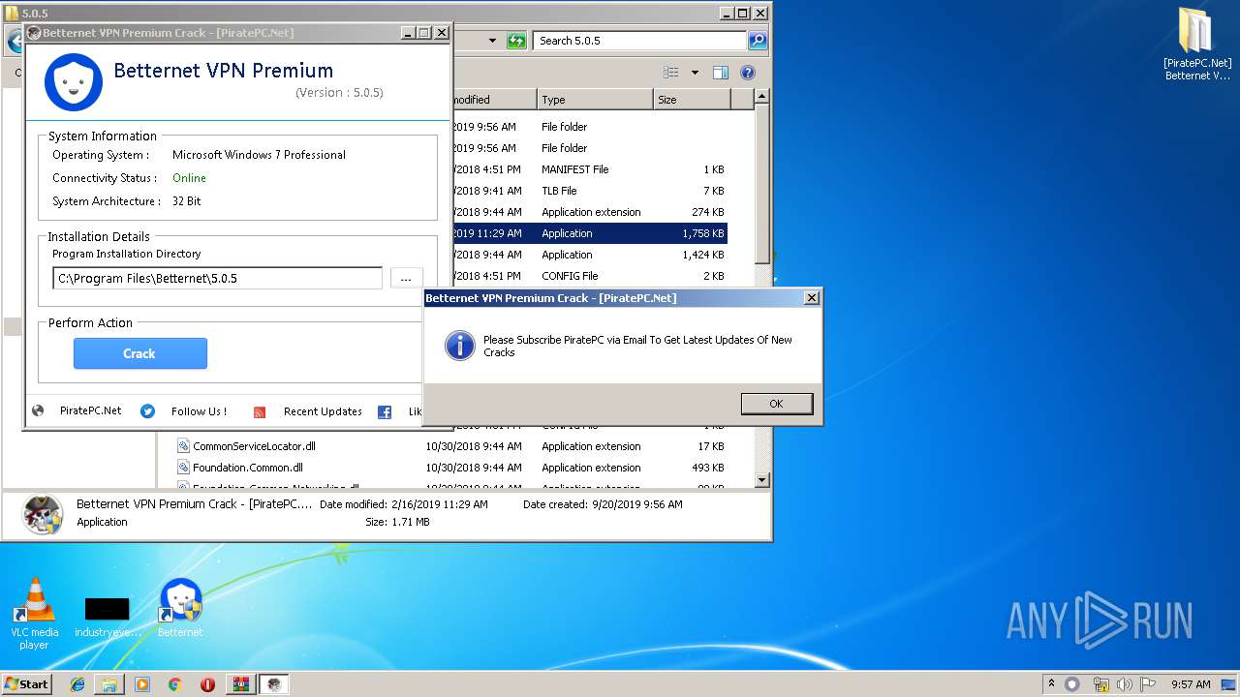Select the Application row sized 1,758 KB
1240x697 pixels.
click(589, 233)
